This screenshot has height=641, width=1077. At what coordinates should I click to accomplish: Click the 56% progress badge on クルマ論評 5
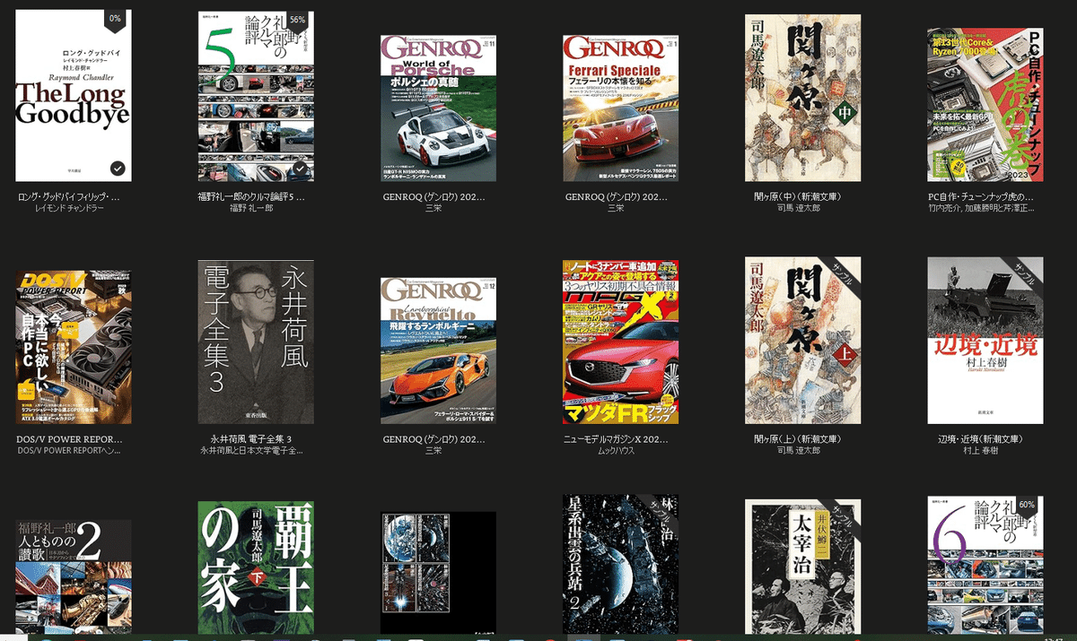[x=298, y=19]
